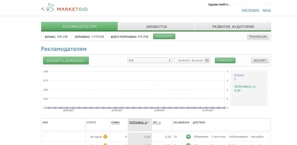This screenshot has height=145, width=297.
Task: Click the Применить button
Action: point(225,60)
